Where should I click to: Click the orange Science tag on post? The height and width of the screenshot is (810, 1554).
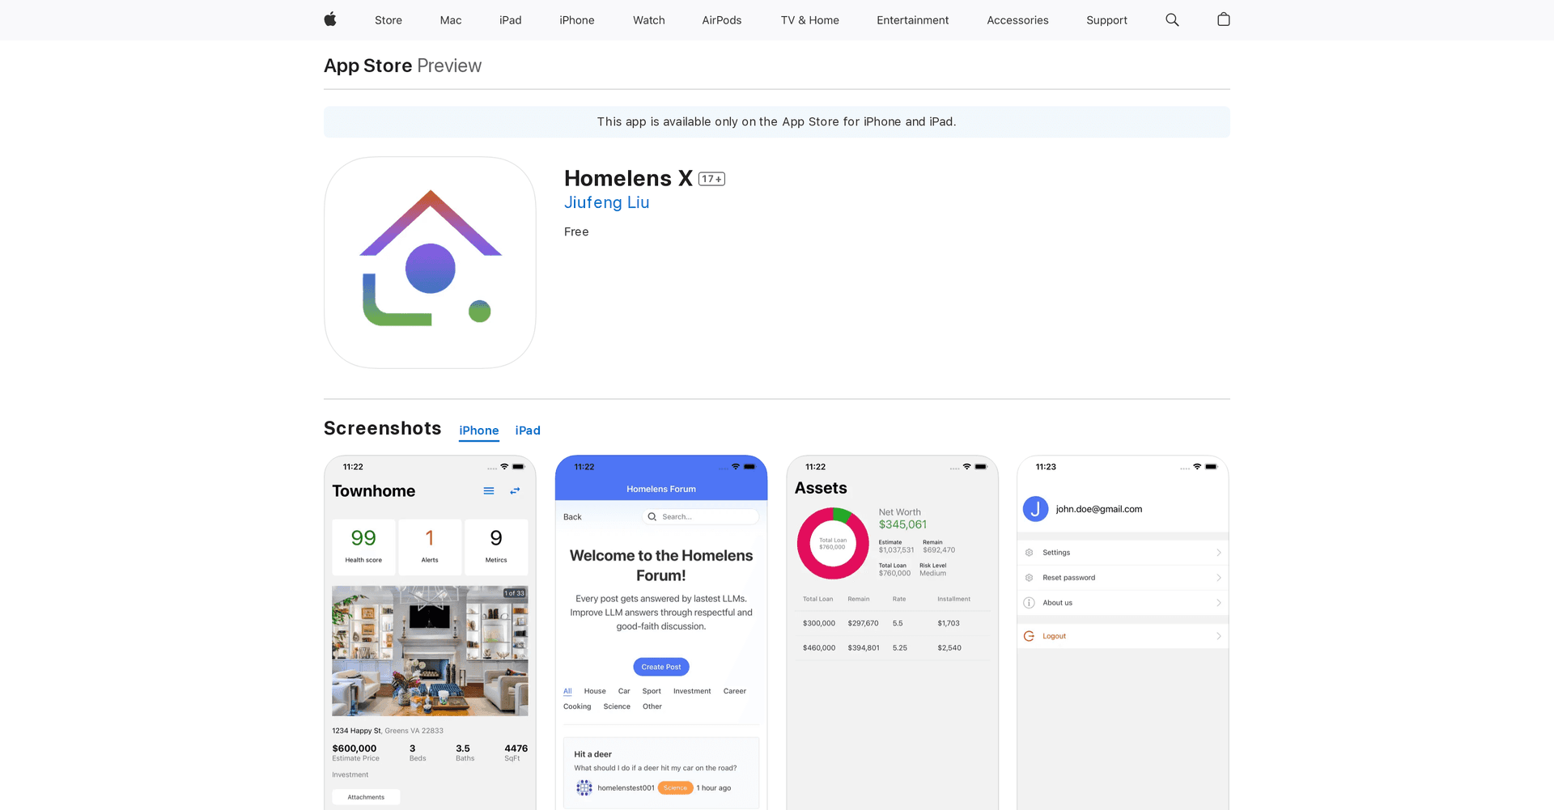[675, 787]
